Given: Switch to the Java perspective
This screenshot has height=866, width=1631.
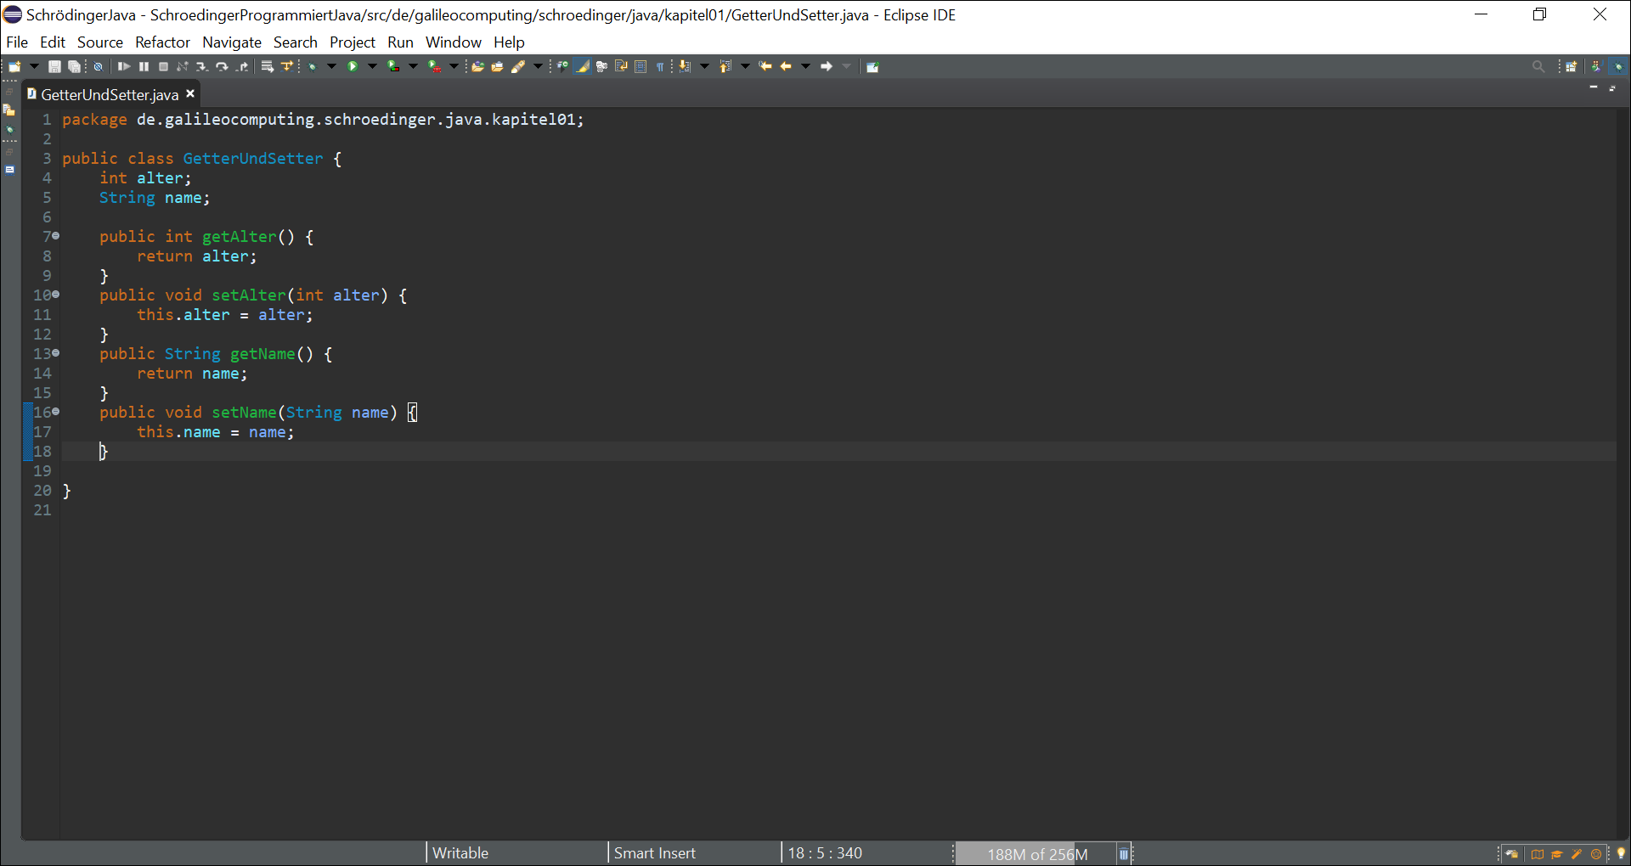Looking at the screenshot, I should point(1596,66).
